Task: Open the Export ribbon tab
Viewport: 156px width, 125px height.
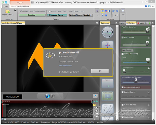Action: pos(20,3)
